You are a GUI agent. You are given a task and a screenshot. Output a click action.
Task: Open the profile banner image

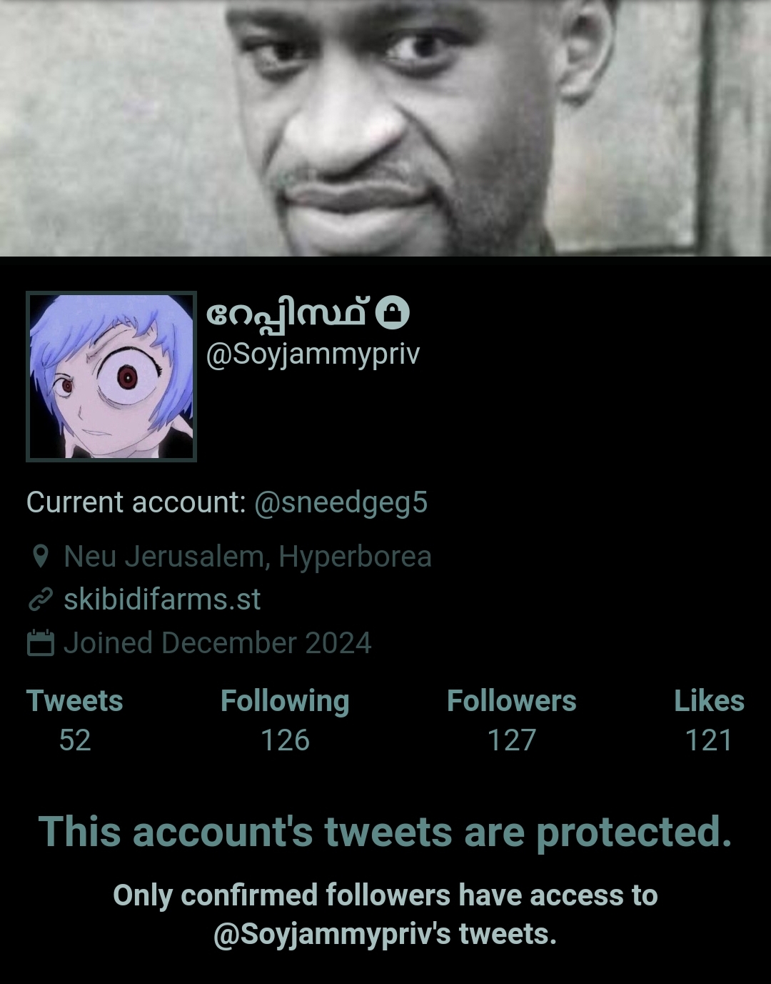385,128
